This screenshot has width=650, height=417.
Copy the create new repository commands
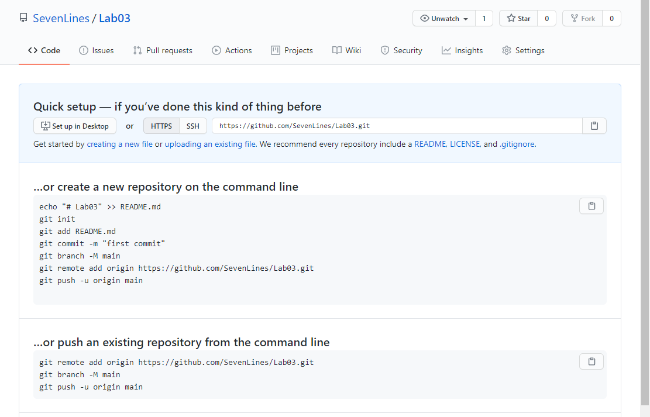[591, 206]
